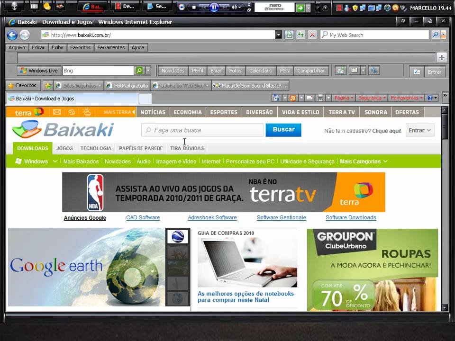The height and width of the screenshot is (341, 455).
Task: Open the Mais Baixados category link
Action: pyautogui.click(x=81, y=162)
